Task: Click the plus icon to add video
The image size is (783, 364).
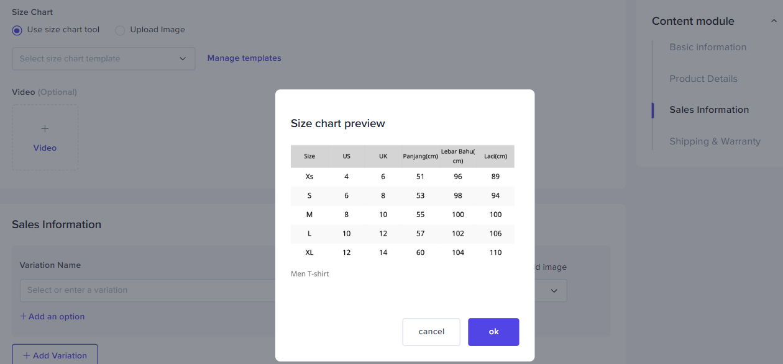Action: click(x=45, y=129)
